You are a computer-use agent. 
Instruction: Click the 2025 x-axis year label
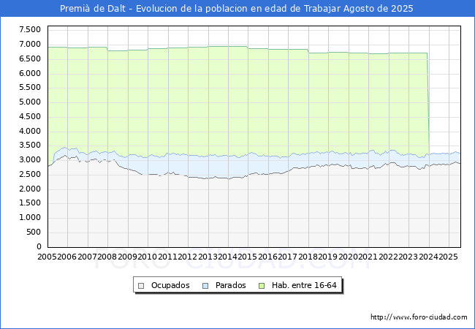pos(449,257)
